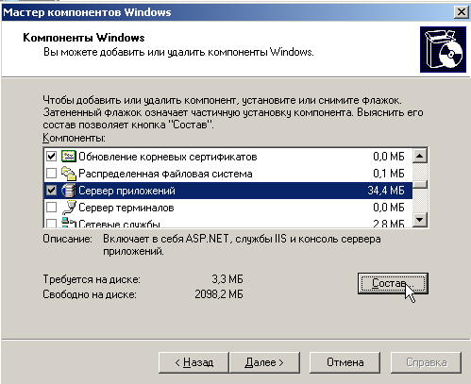
Task: Uncheck Обновление корневых сертификатов checkbox
Action: click(51, 157)
